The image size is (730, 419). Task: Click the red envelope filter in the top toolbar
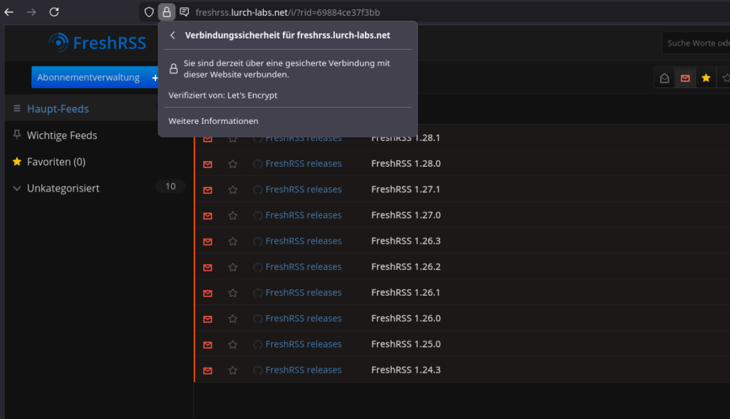point(685,78)
